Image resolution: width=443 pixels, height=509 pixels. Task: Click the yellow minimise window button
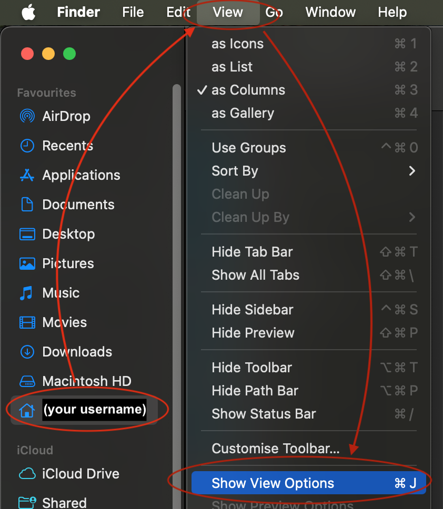point(48,54)
